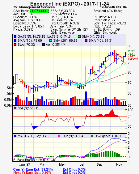The height and width of the screenshot is (174, 139).
Task: Click the purple SMA (40) legend swatch
Action: point(86,40)
